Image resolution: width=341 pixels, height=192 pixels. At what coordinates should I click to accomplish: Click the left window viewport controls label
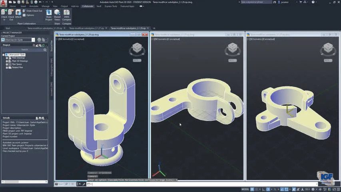coord(70,39)
